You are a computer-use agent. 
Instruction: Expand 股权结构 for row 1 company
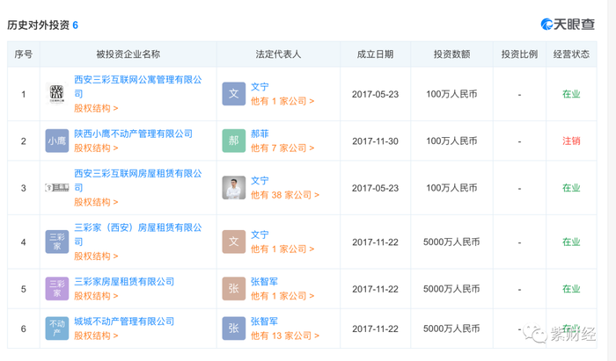point(96,108)
